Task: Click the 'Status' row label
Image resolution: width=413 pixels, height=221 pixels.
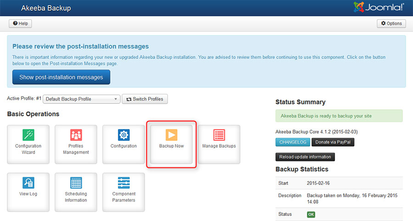Action: [285, 214]
